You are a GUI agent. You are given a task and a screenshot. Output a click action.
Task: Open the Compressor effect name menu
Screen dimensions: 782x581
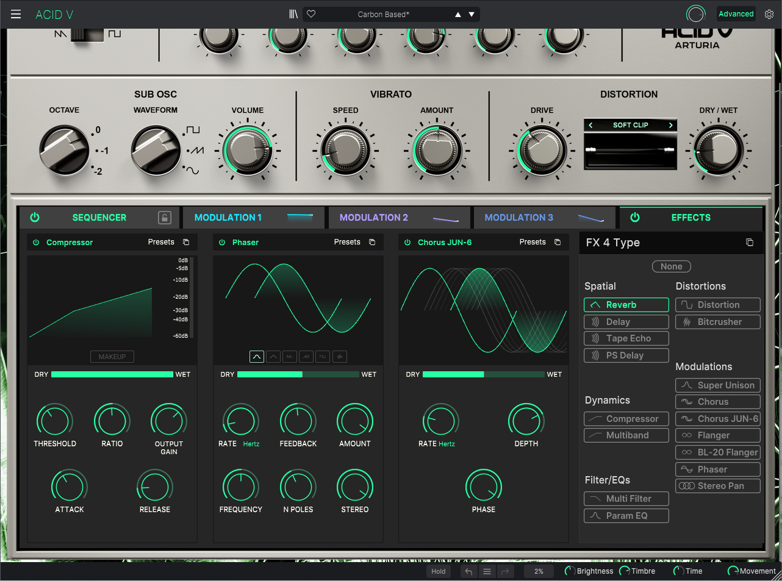70,243
